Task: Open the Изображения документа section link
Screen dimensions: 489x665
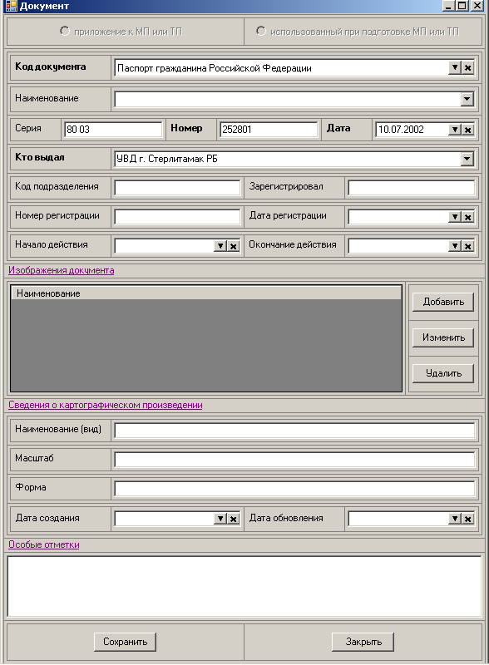Action: (x=62, y=270)
